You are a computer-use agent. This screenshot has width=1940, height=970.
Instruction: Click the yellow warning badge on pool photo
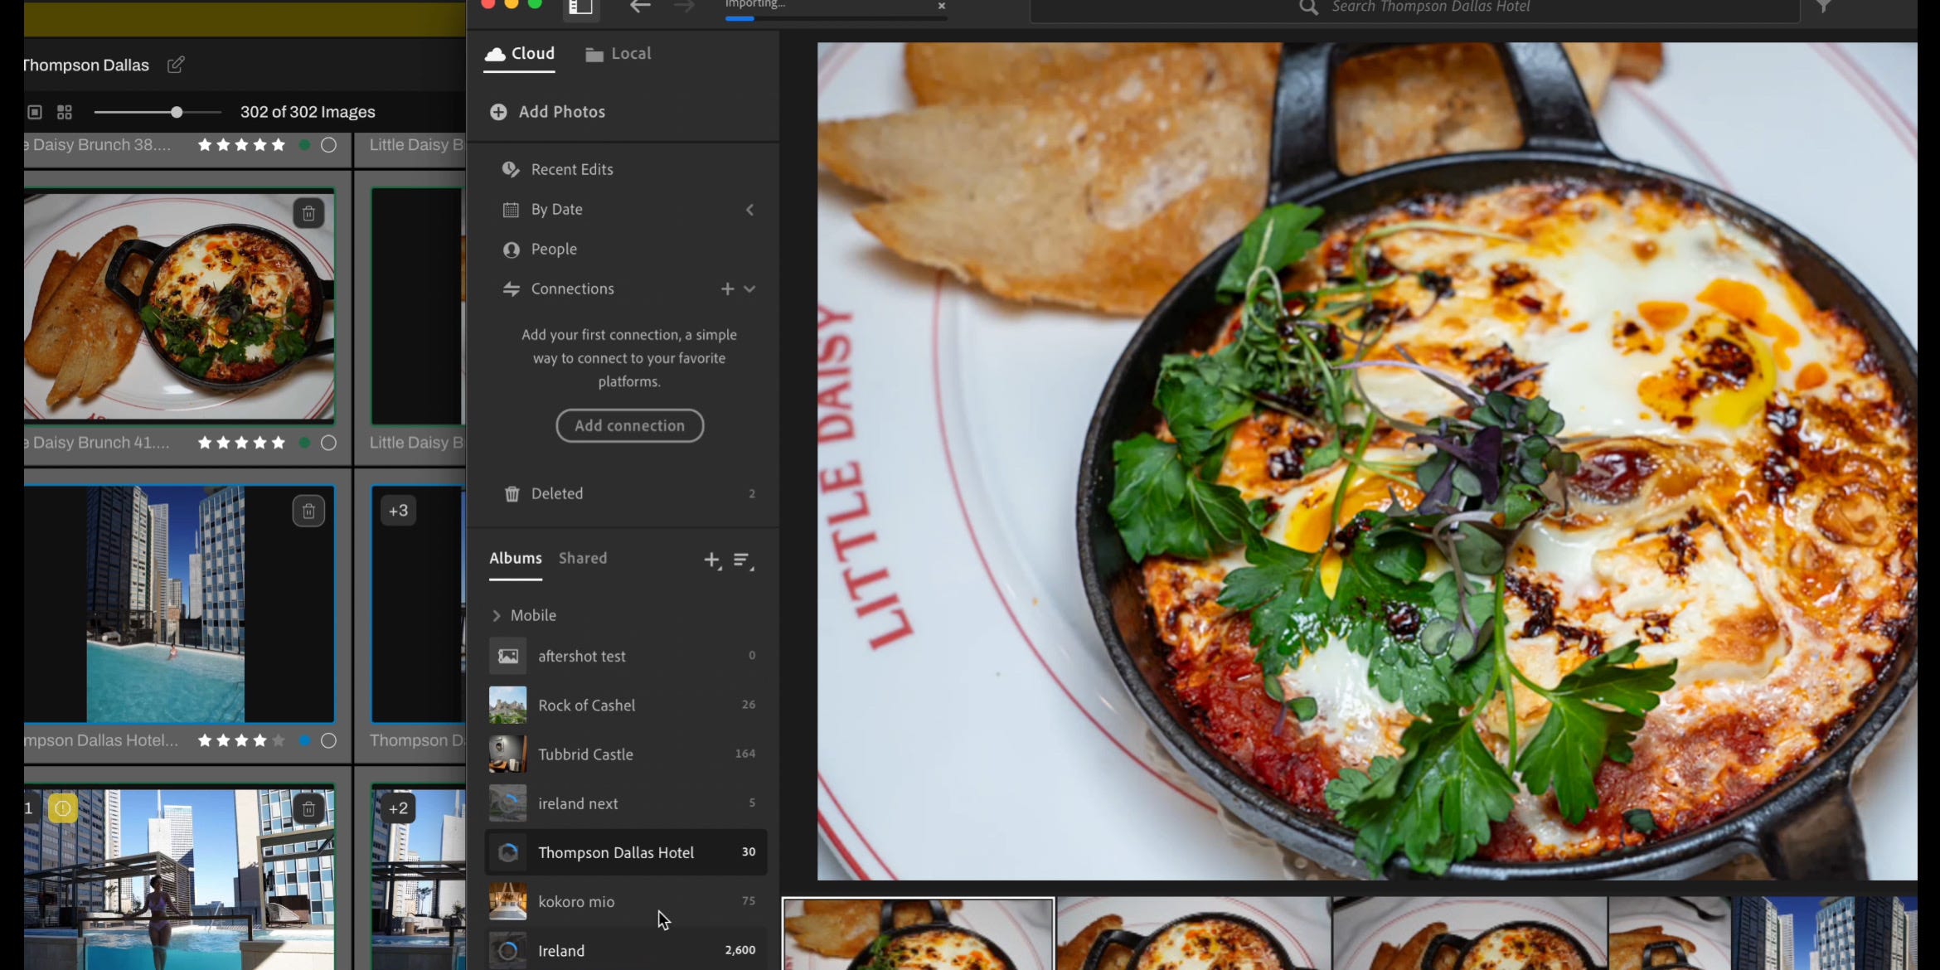(x=63, y=808)
